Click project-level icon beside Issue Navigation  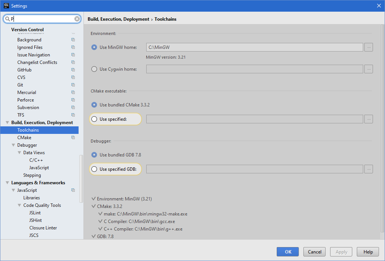pos(73,55)
